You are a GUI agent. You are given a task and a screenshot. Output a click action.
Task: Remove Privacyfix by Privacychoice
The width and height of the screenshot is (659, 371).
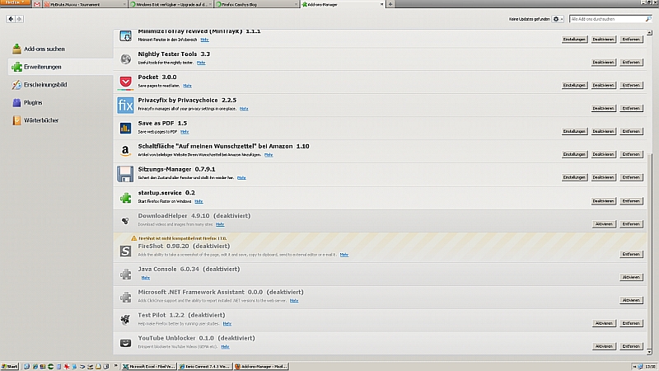[631, 108]
